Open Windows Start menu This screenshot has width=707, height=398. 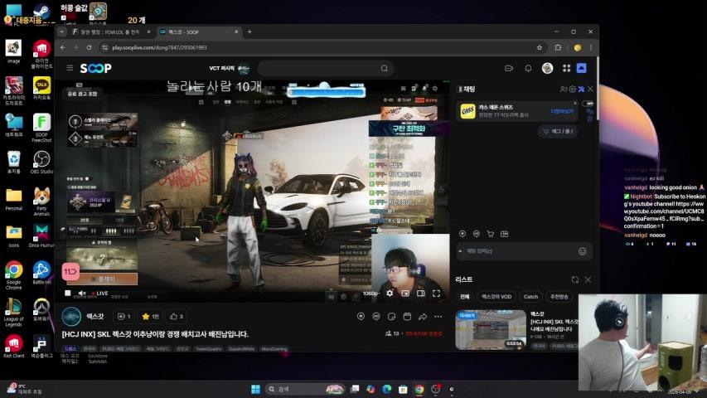coord(255,389)
